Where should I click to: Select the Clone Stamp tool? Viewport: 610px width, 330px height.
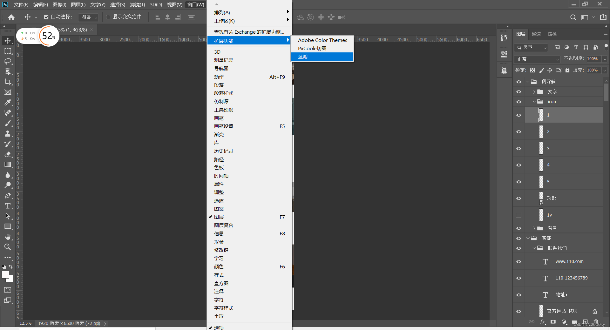8,133
